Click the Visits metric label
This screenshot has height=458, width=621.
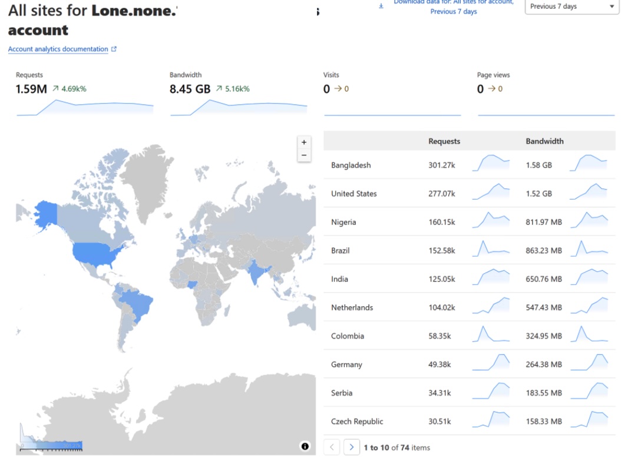click(331, 75)
